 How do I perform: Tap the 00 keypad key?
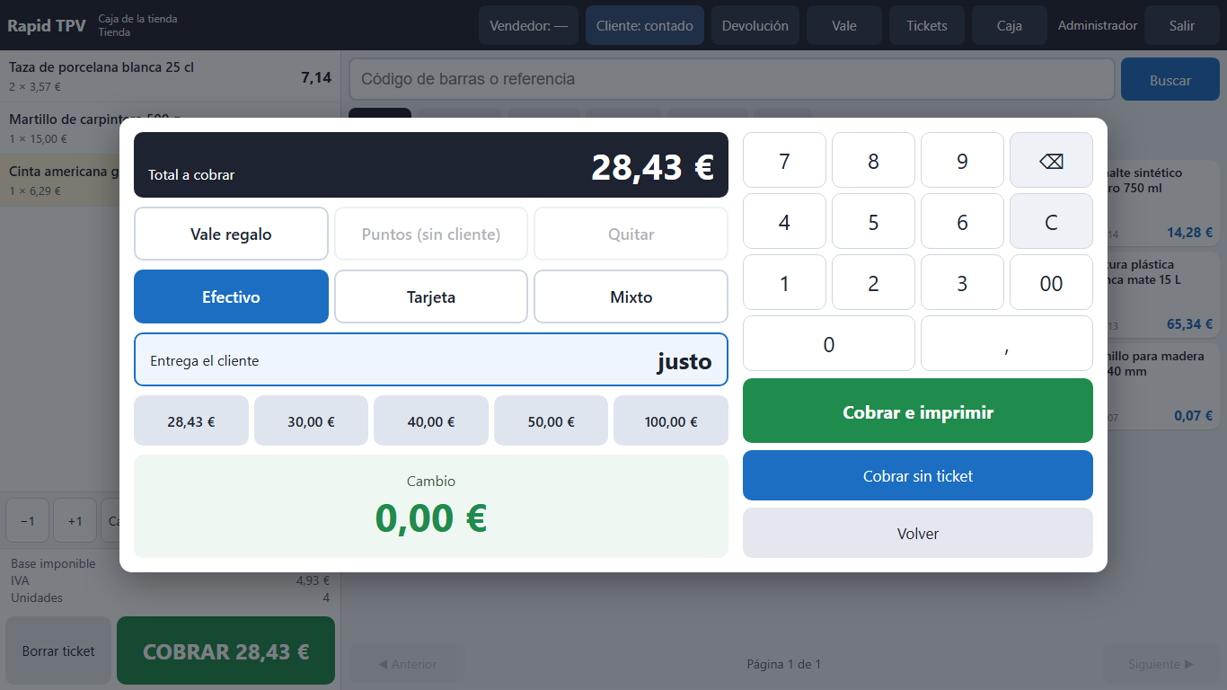[1051, 283]
